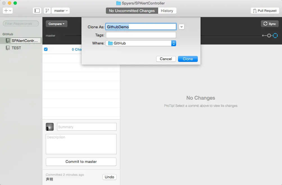Image resolution: width=282 pixels, height=185 pixels.
Task: Open the Compare dropdown
Action: click(x=56, y=24)
